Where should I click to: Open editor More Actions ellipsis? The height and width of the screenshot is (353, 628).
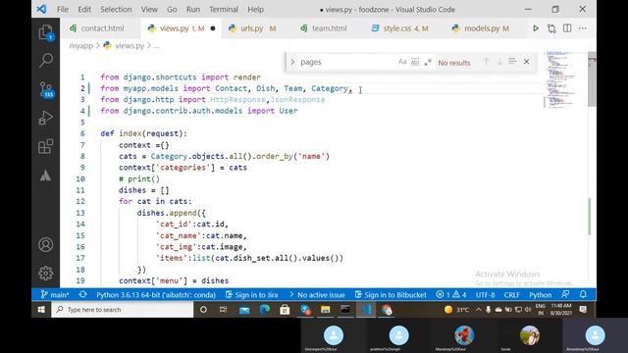(582, 28)
